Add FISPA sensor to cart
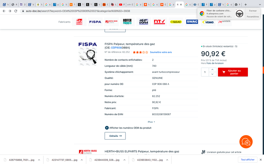This screenshot has height=165, width=264. (x=233, y=72)
